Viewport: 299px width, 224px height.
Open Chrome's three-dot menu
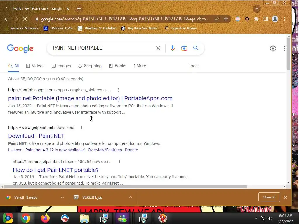click(284, 19)
